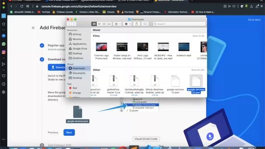Open YouTube bookmark

coord(43,12)
